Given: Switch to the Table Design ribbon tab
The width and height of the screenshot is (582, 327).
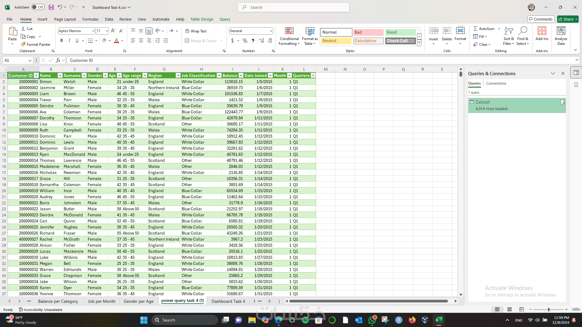Looking at the screenshot, I should [202, 19].
